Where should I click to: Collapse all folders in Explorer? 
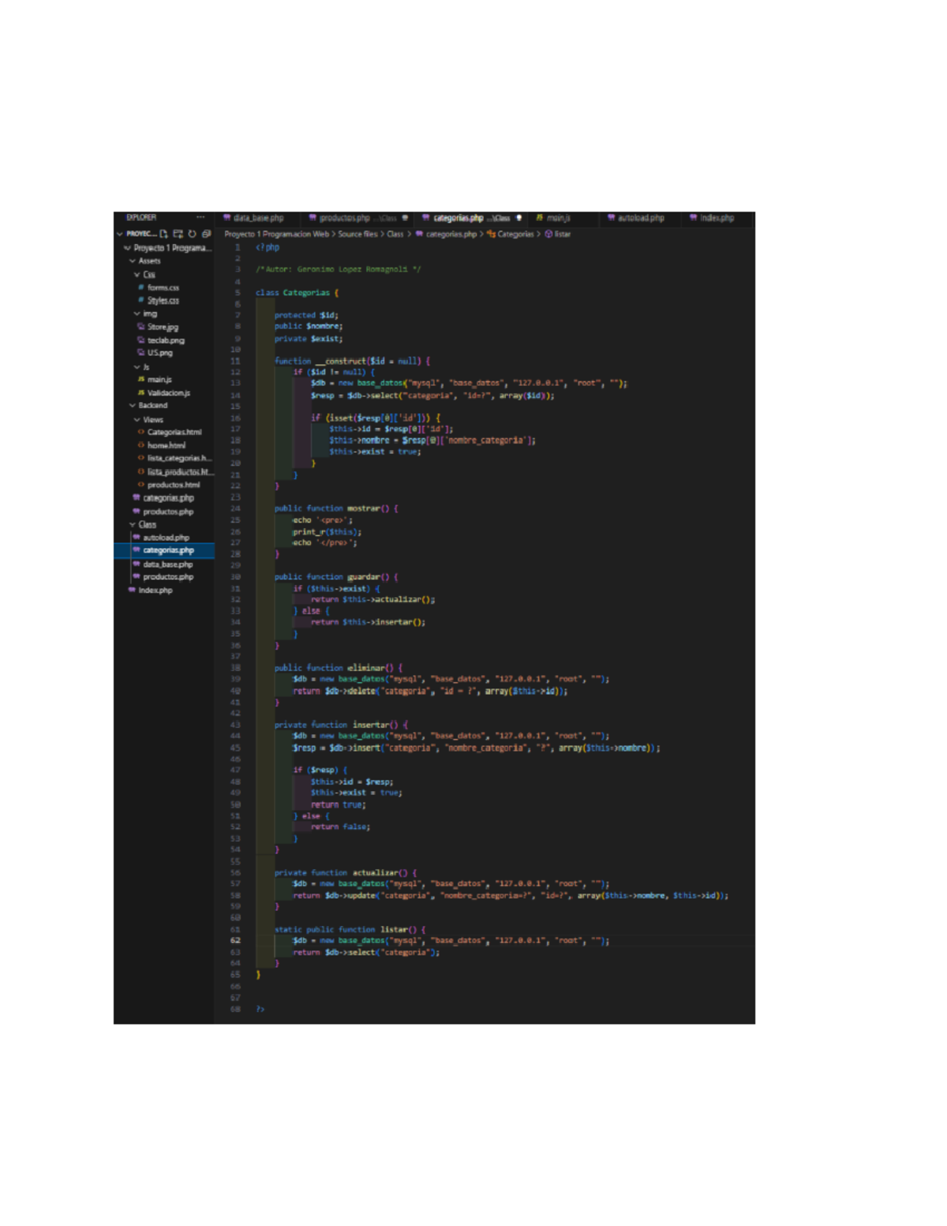pyautogui.click(x=206, y=234)
